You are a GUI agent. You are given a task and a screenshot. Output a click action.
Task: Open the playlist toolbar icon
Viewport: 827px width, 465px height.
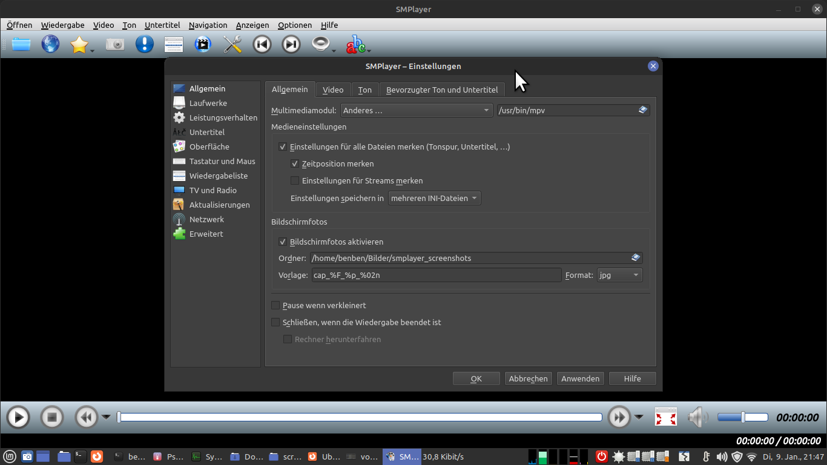pyautogui.click(x=174, y=44)
